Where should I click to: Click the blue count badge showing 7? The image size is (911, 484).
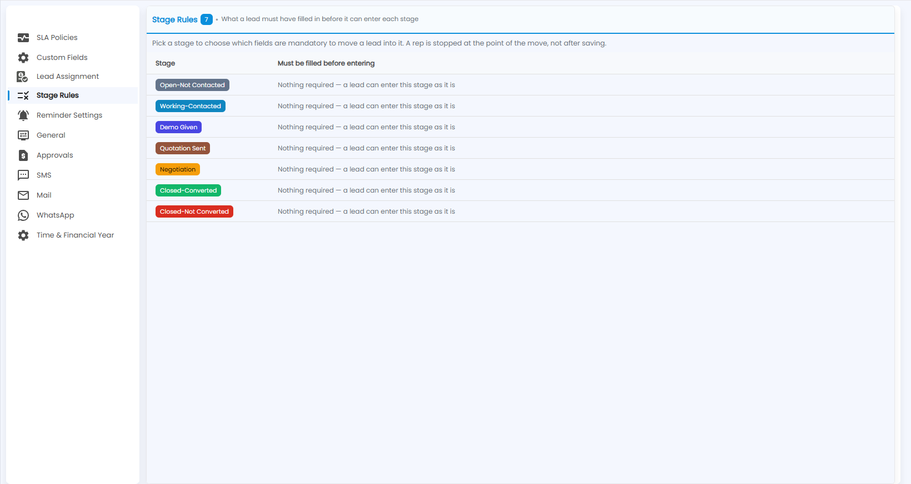tap(207, 19)
